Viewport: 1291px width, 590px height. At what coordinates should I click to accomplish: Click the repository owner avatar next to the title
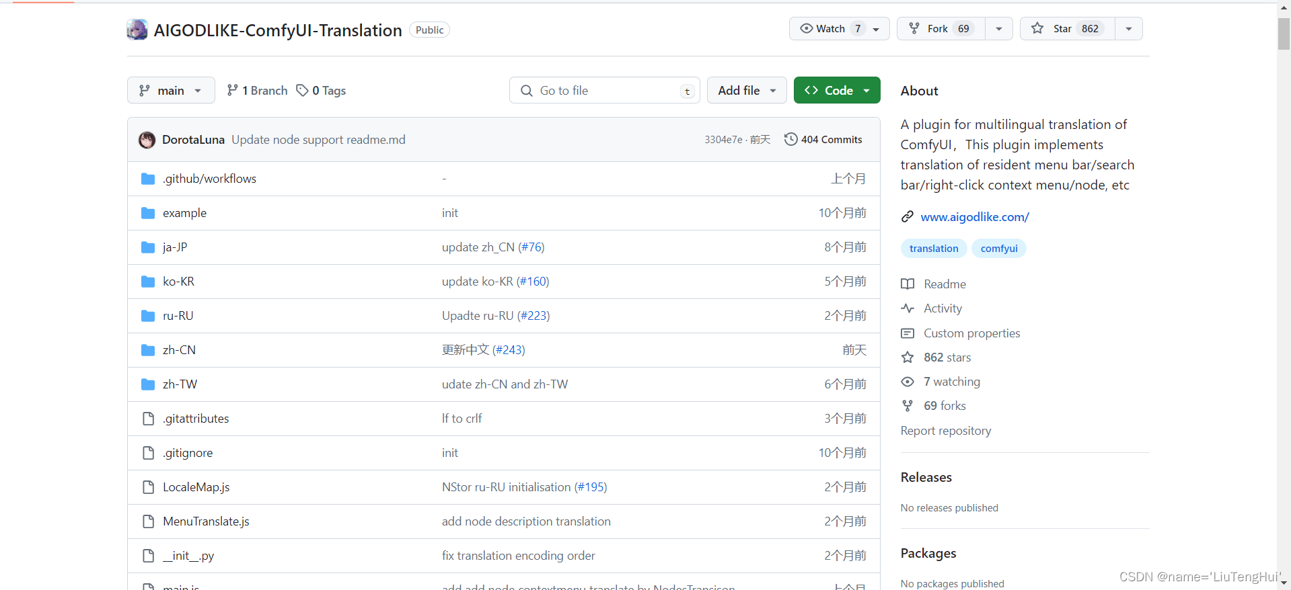pyautogui.click(x=137, y=30)
